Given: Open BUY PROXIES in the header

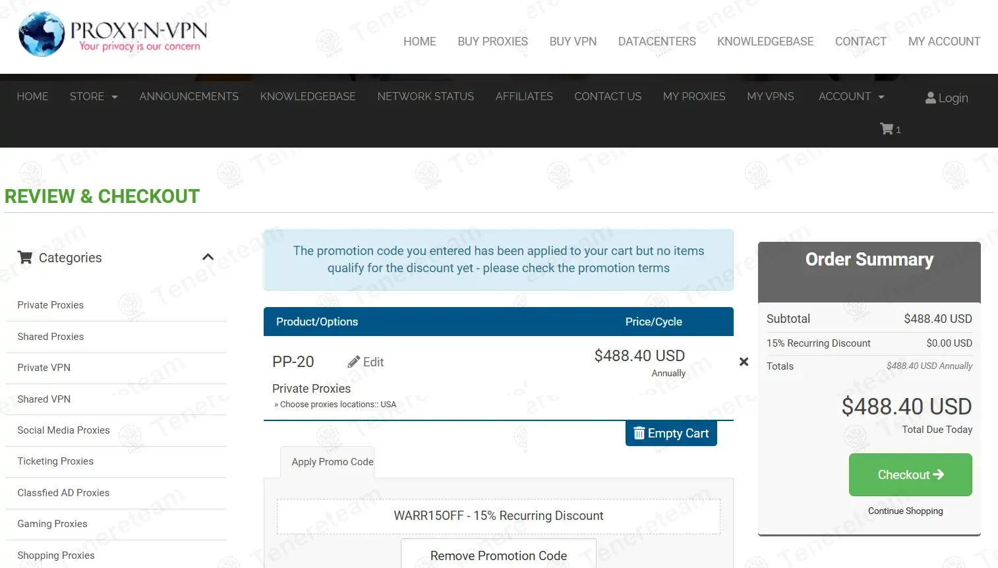Looking at the screenshot, I should pyautogui.click(x=493, y=42).
